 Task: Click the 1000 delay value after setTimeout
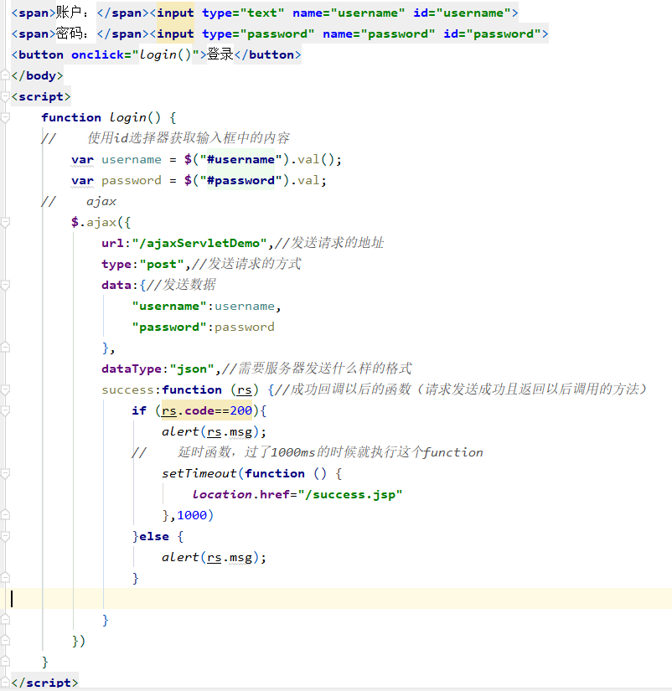[192, 515]
